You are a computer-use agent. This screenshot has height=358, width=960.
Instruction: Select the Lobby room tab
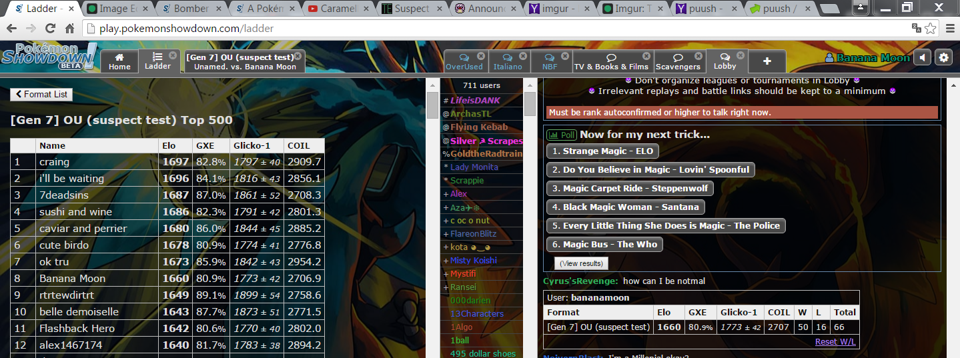click(725, 61)
